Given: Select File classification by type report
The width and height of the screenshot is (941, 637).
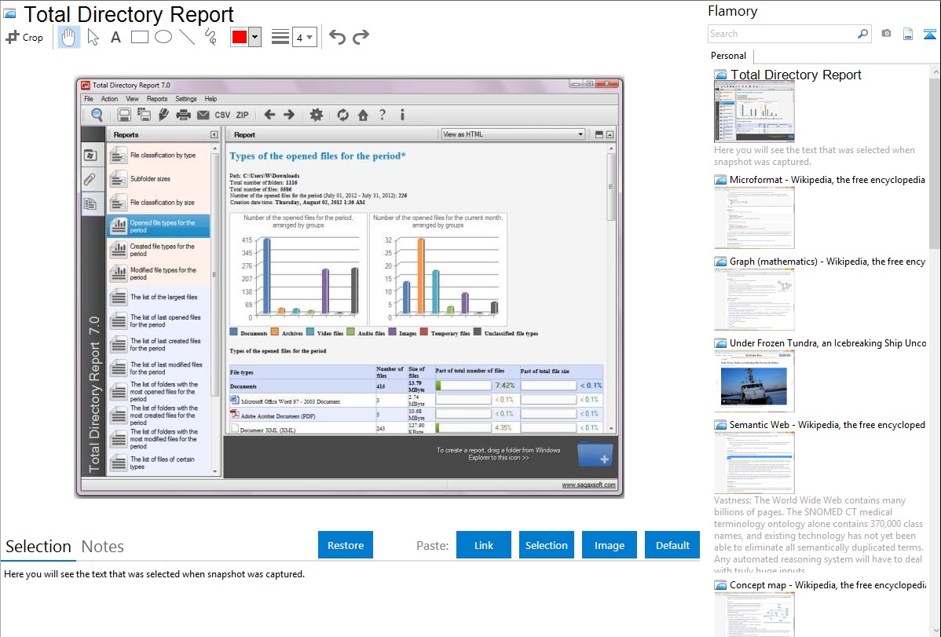Looking at the screenshot, I should pos(159,156).
